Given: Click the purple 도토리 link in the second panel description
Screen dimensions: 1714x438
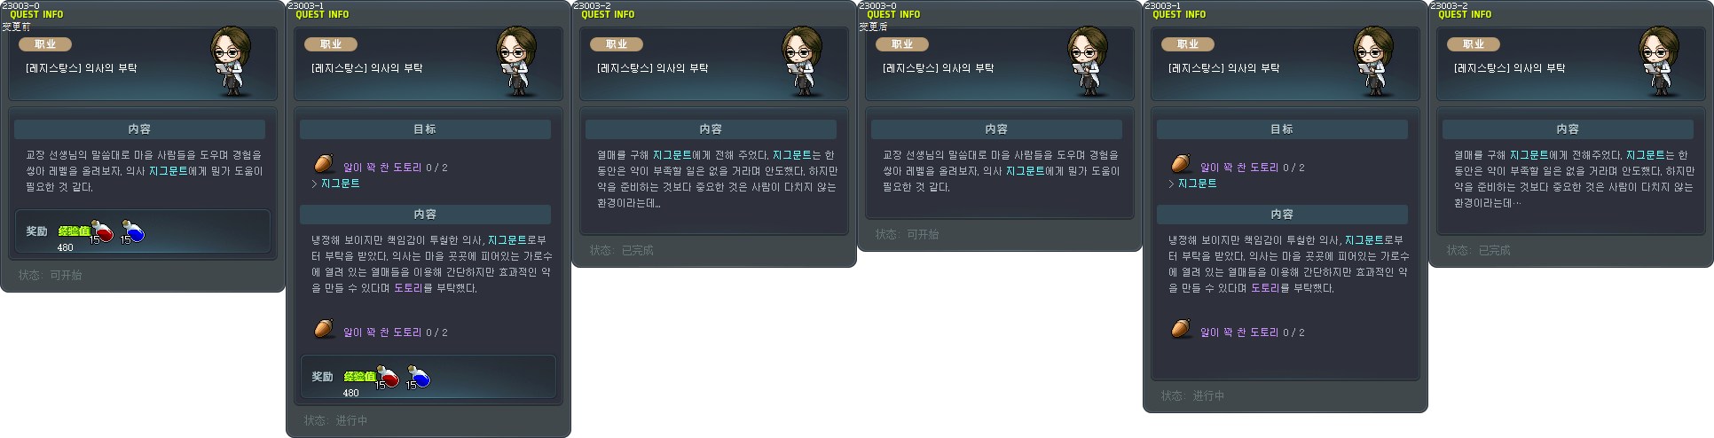Looking at the screenshot, I should point(408,288).
